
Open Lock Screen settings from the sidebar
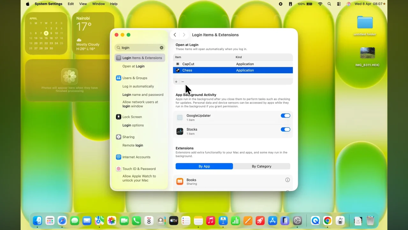[x=118, y=117]
